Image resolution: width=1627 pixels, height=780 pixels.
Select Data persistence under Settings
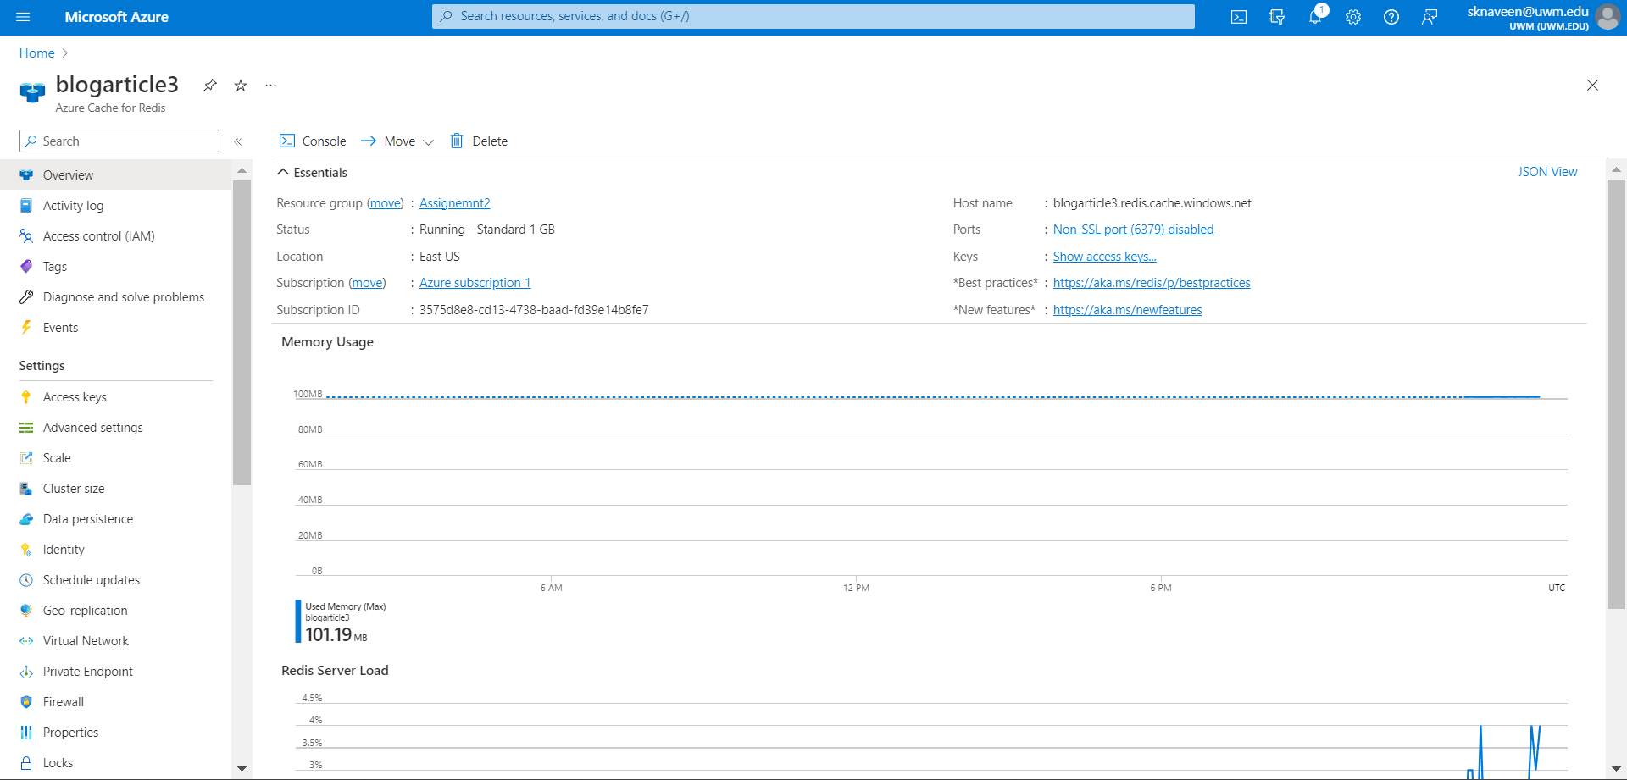(x=87, y=518)
